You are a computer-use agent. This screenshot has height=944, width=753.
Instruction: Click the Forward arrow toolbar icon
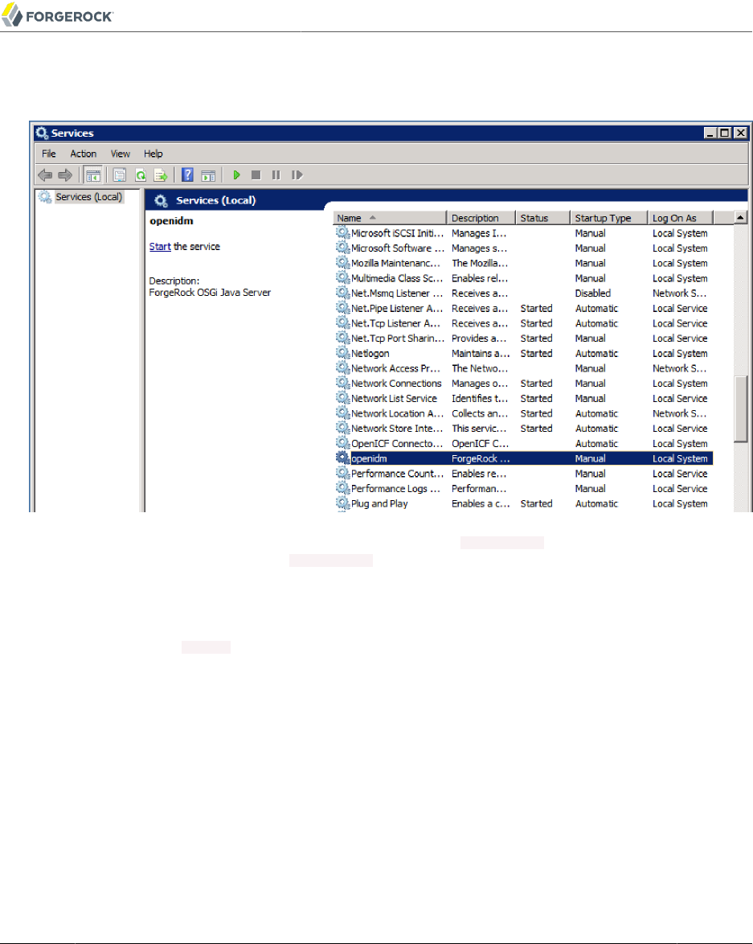coord(65,175)
